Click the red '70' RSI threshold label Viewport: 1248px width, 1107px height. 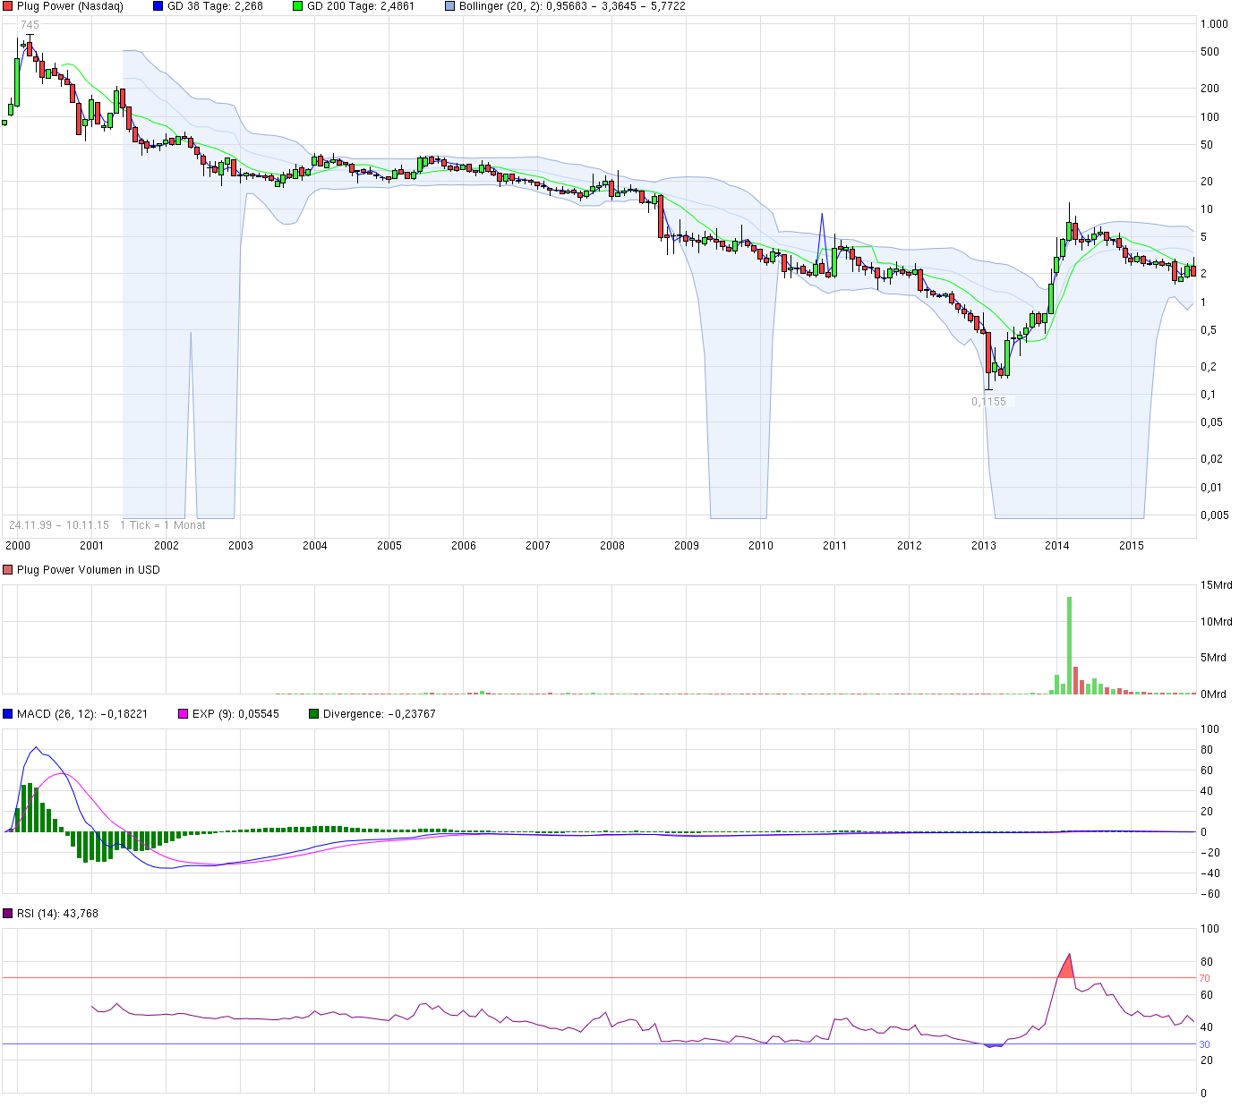pyautogui.click(x=1205, y=978)
